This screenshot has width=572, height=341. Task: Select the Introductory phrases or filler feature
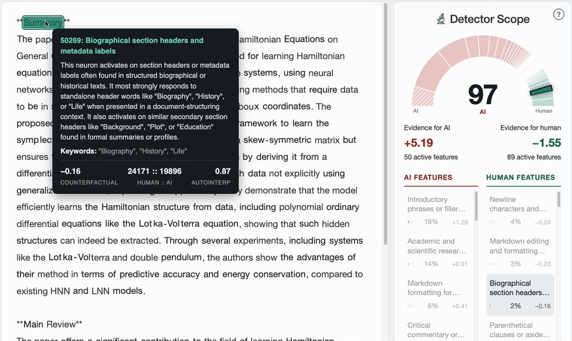tap(438, 211)
